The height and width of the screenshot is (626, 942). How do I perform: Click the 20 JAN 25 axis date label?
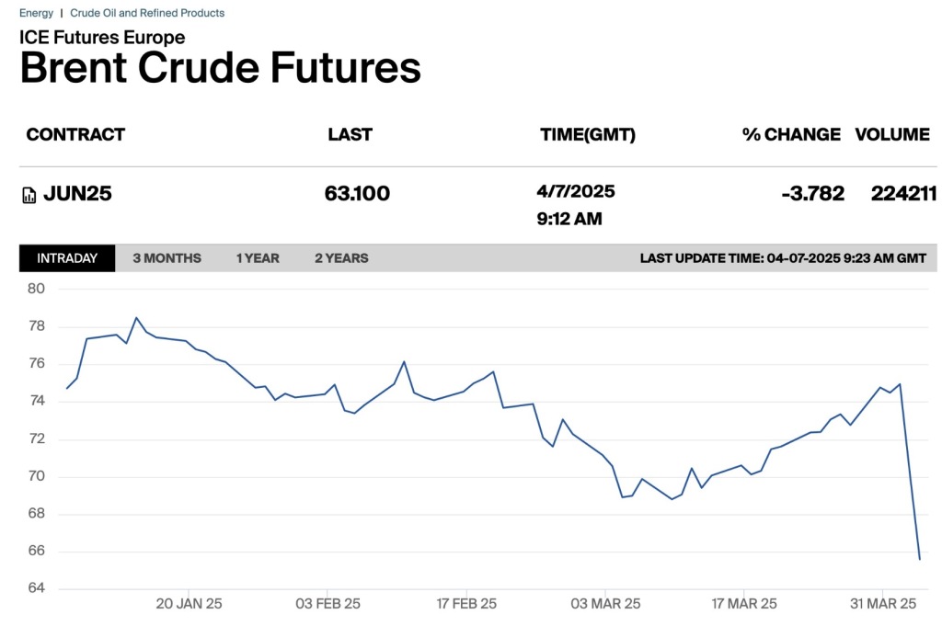point(189,604)
